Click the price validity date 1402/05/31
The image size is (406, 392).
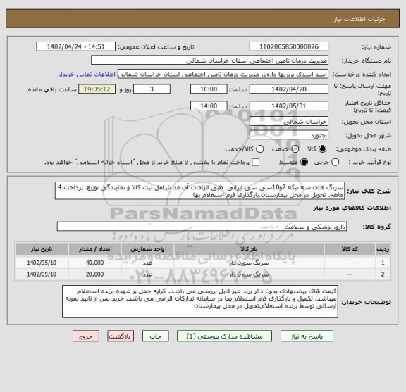(x=289, y=106)
